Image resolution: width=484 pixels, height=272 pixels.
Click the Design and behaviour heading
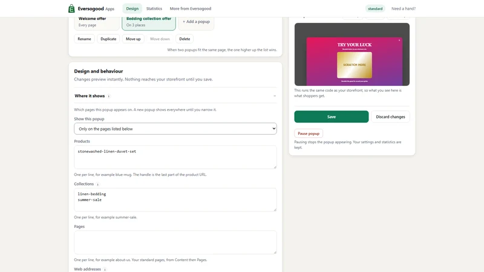click(99, 71)
